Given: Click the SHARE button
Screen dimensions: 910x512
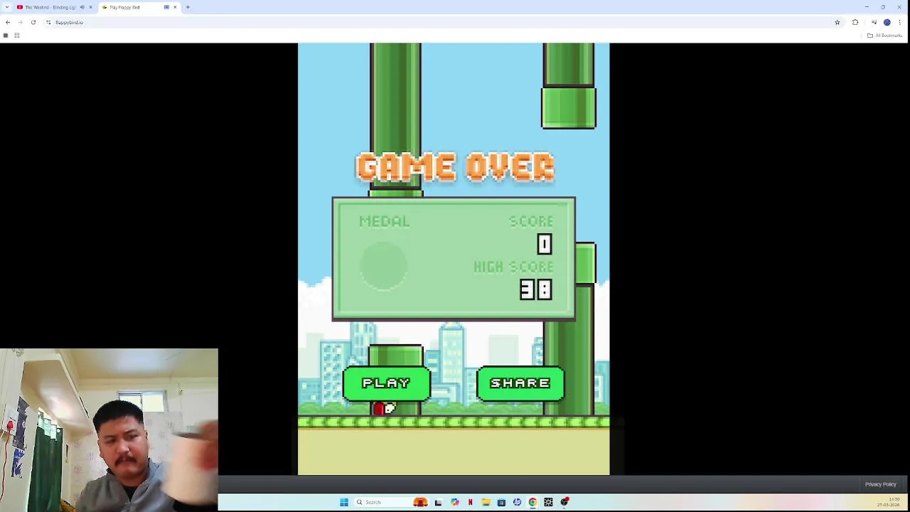Looking at the screenshot, I should click(520, 383).
